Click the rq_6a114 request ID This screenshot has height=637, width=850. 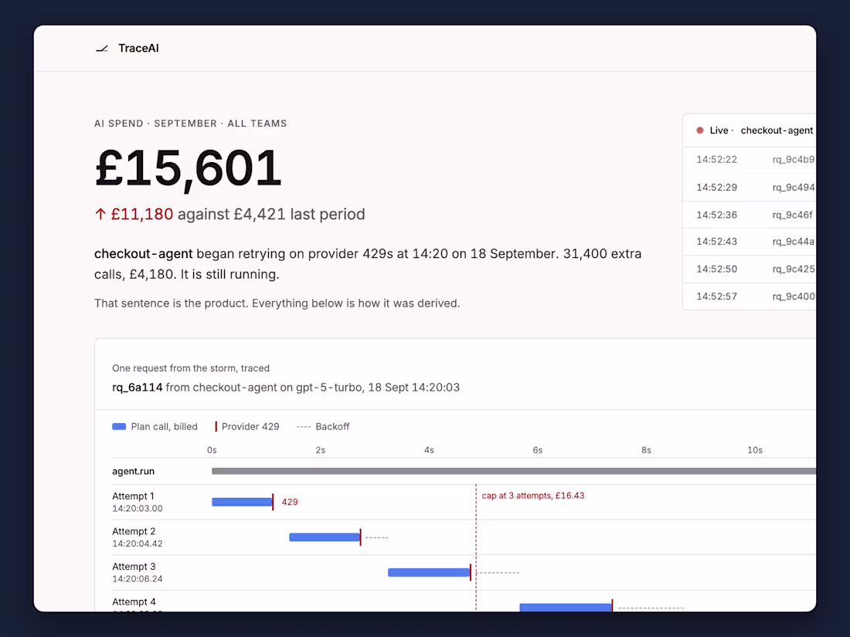click(x=137, y=388)
